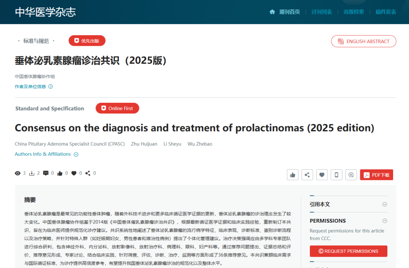Click the home icon beside 期刊首页
The width and height of the screenshot is (409, 268).
coord(272,12)
